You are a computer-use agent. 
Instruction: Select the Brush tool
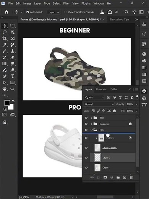click(4, 51)
